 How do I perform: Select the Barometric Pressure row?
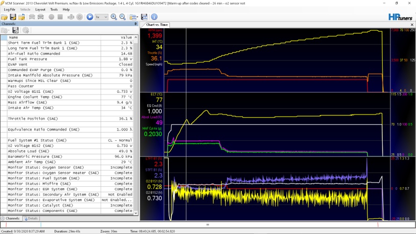(67, 156)
